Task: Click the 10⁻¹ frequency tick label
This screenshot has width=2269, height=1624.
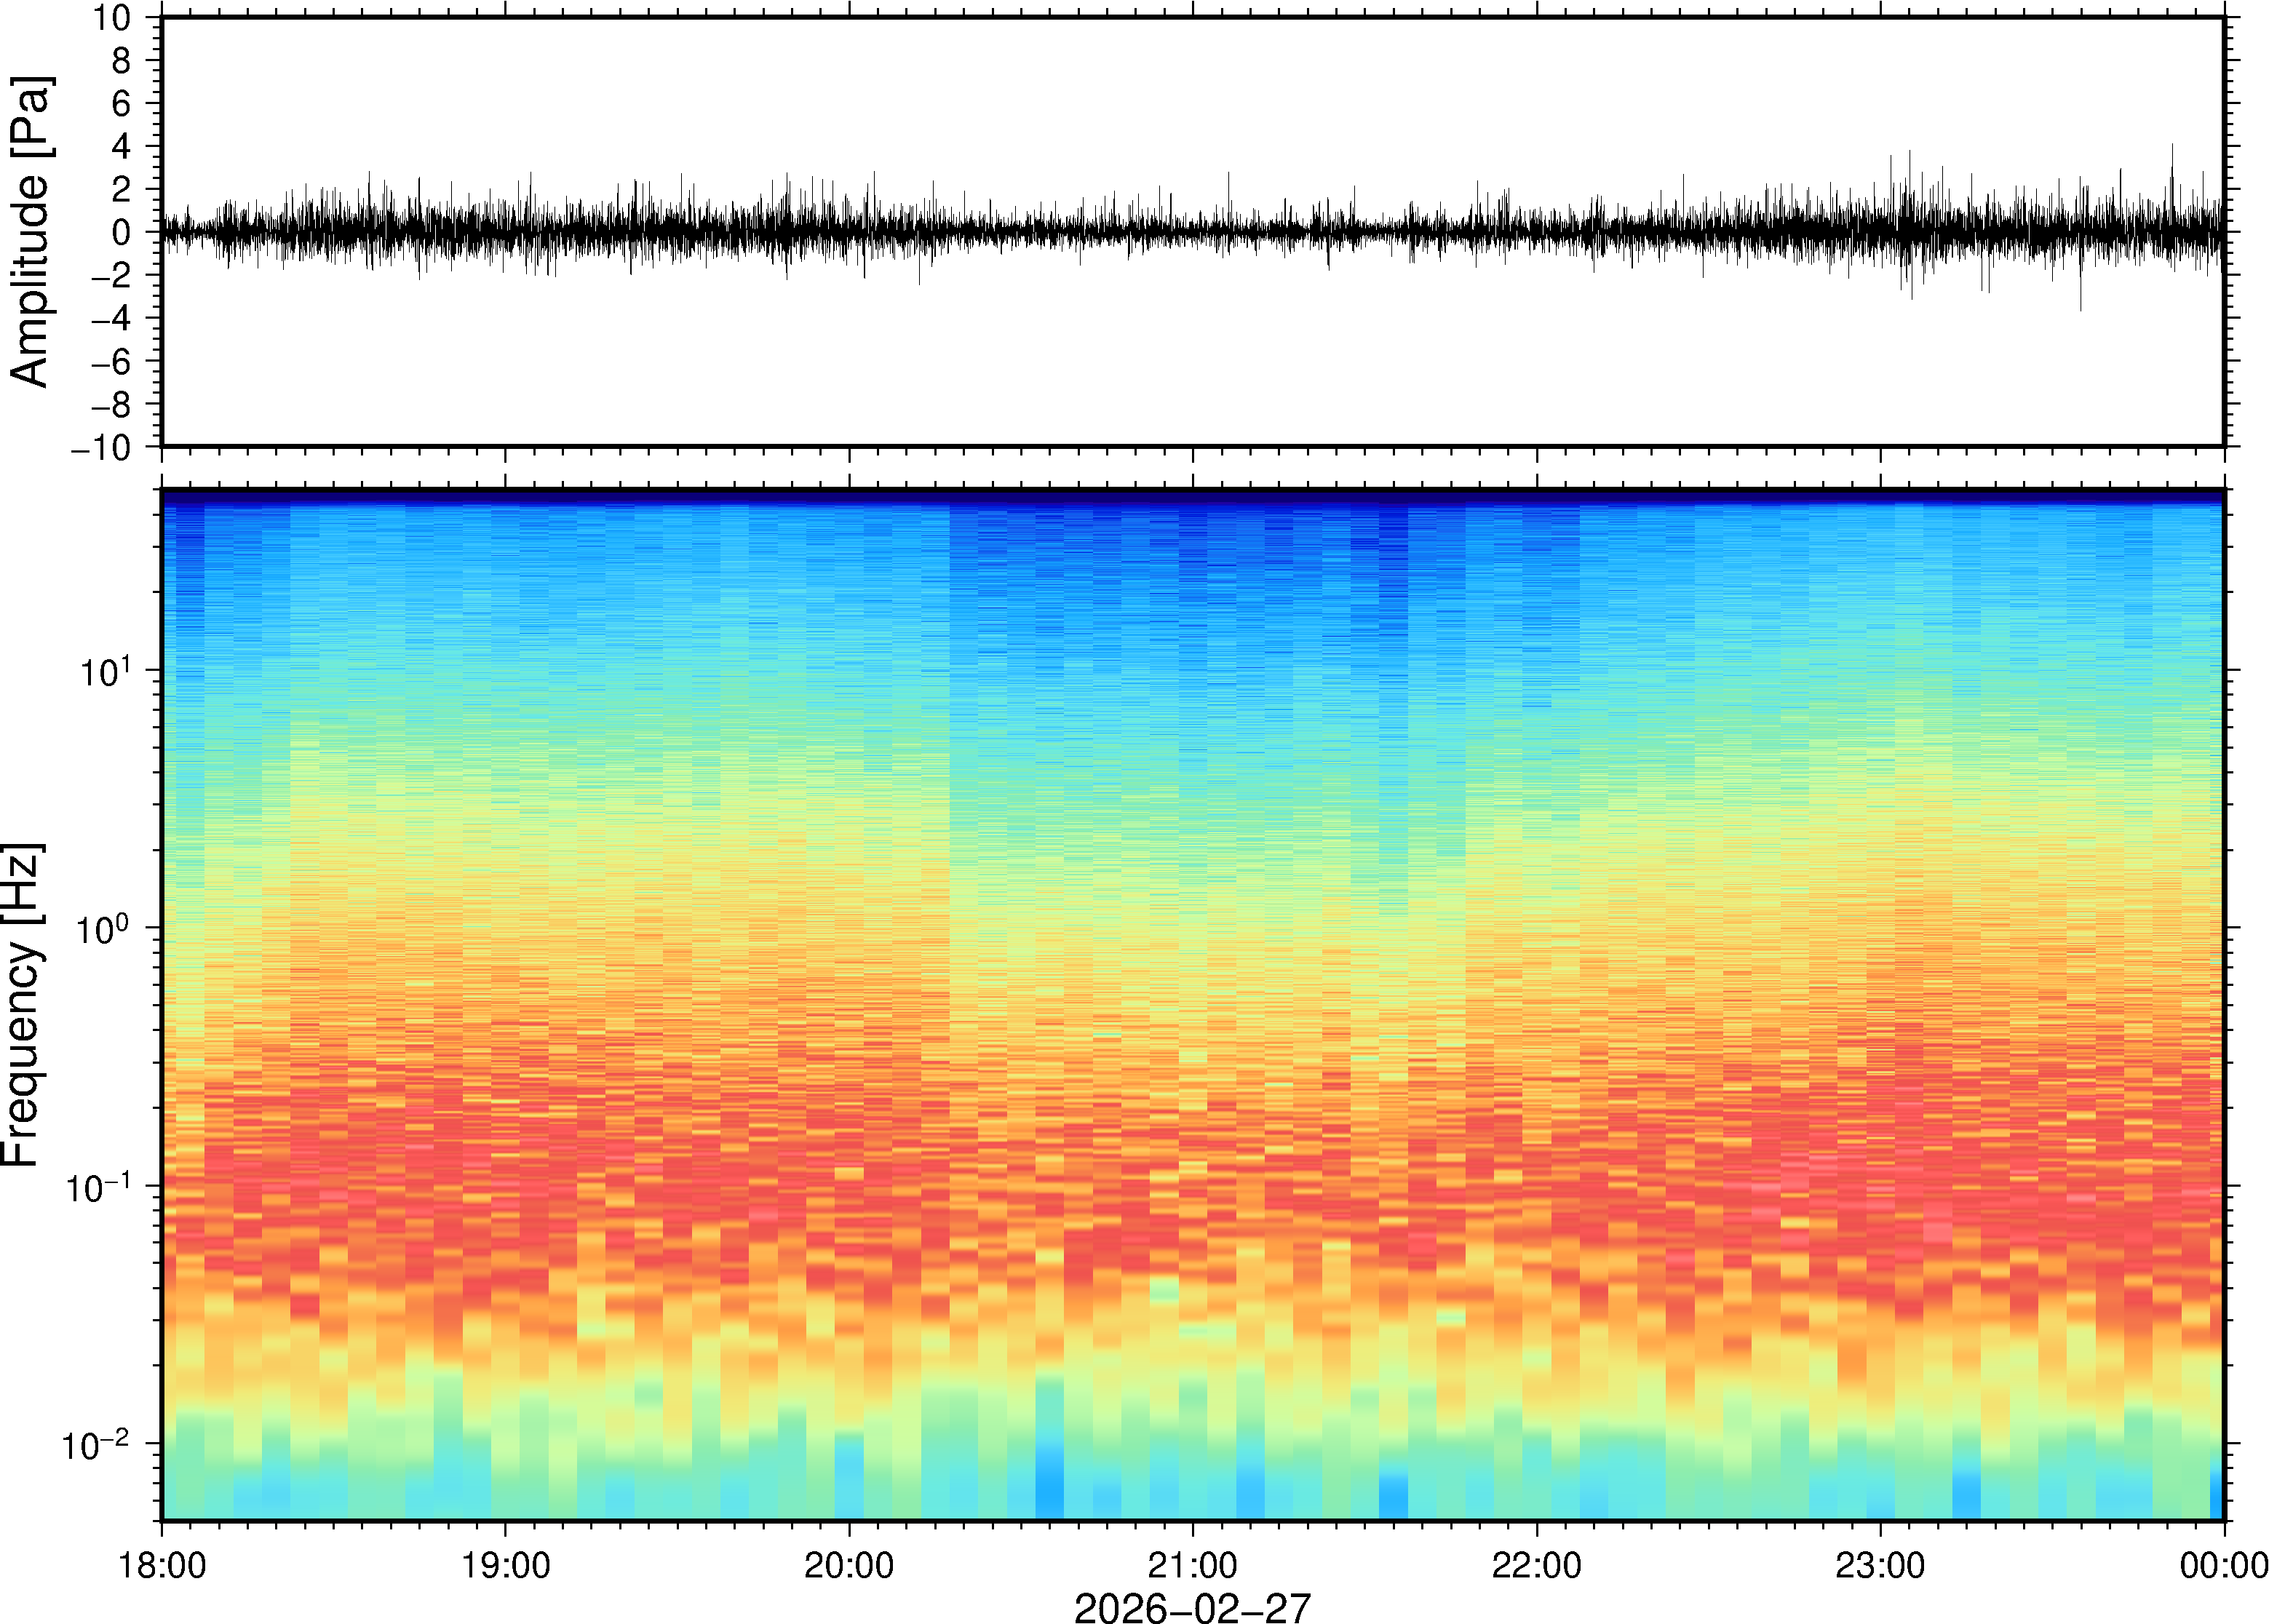Action: [x=98, y=1187]
